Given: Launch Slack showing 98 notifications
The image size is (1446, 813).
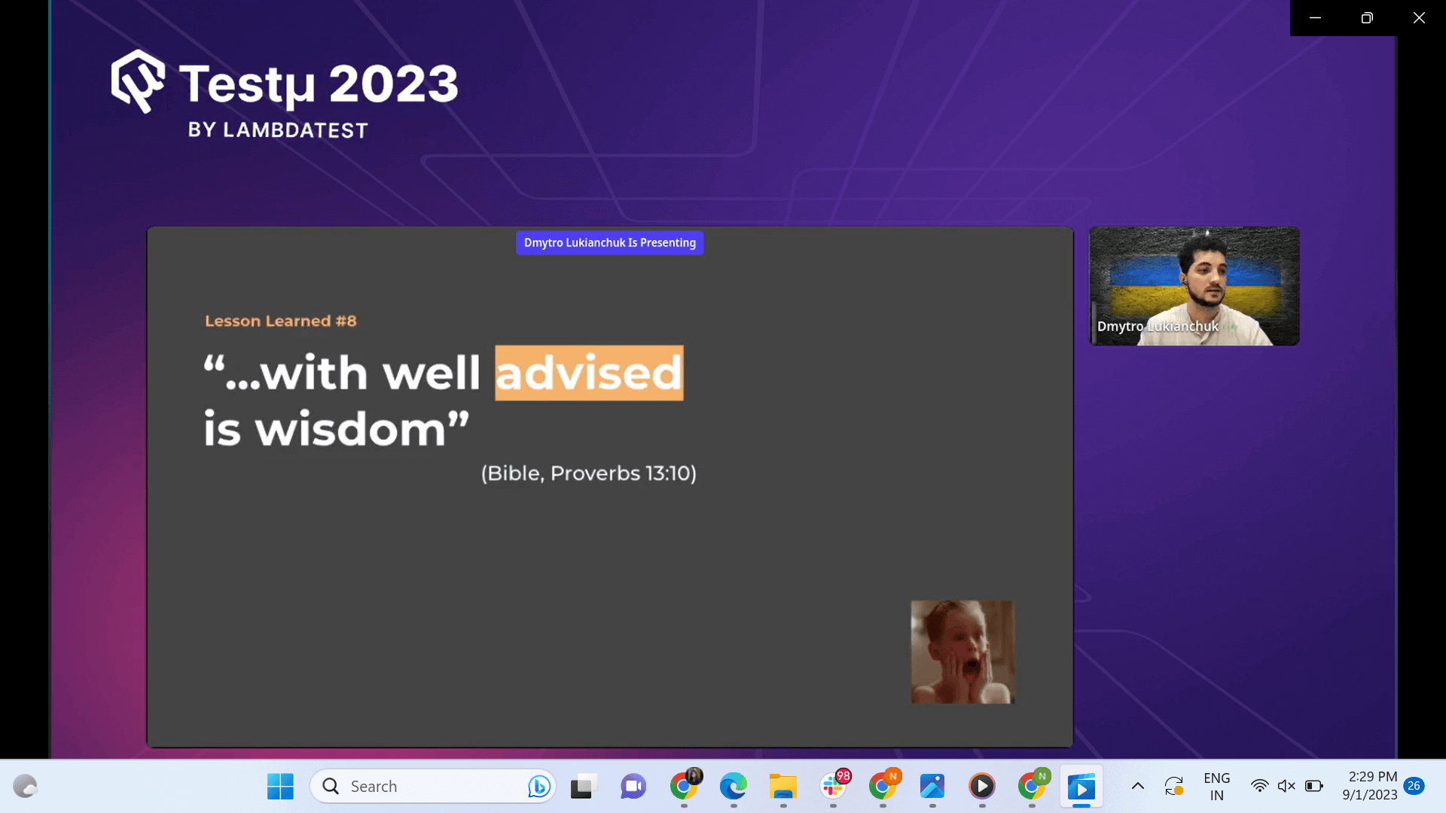Looking at the screenshot, I should [833, 786].
